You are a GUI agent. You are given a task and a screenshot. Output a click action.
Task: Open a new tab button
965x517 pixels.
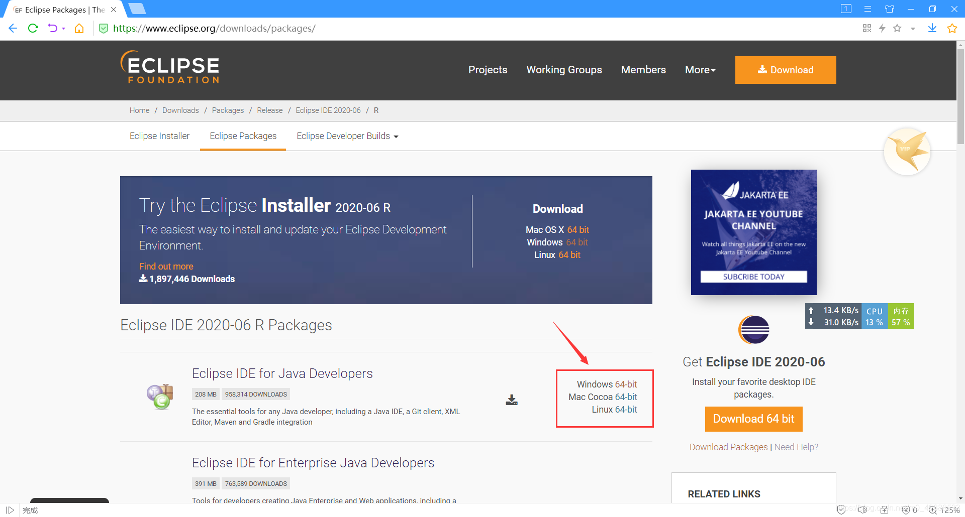click(137, 9)
